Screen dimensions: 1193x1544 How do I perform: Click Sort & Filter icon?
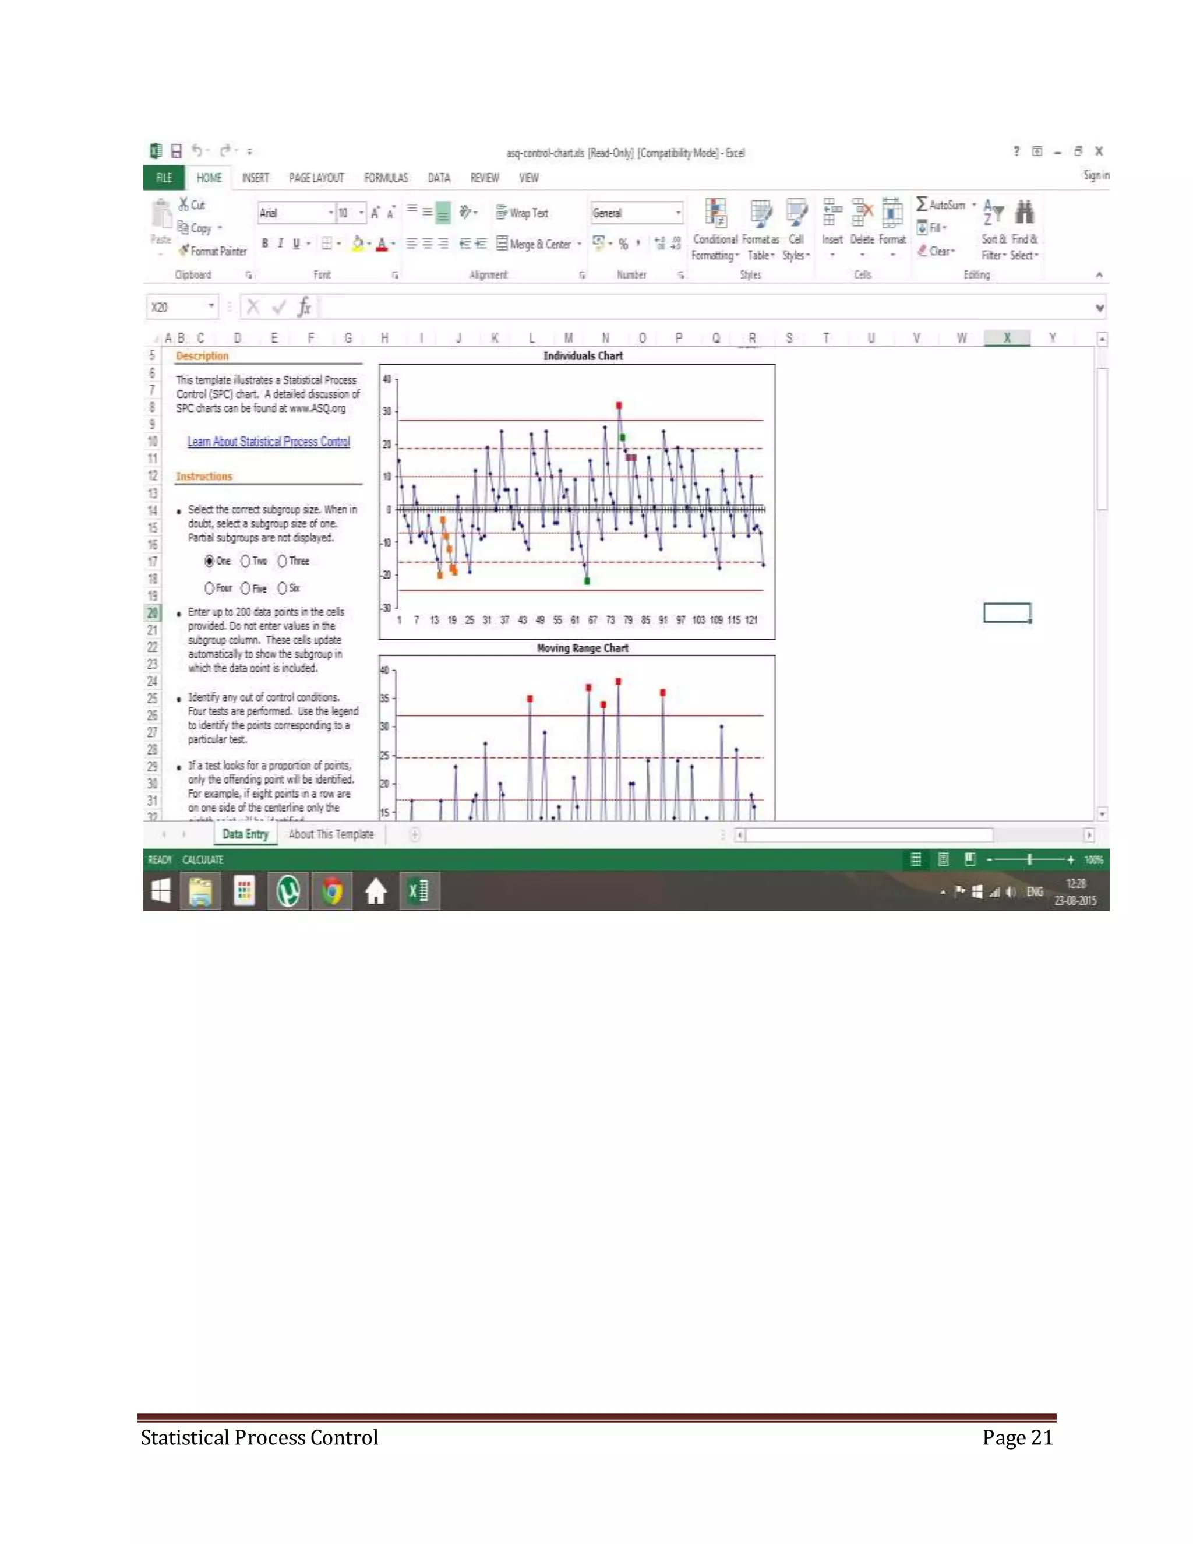pos(993,212)
